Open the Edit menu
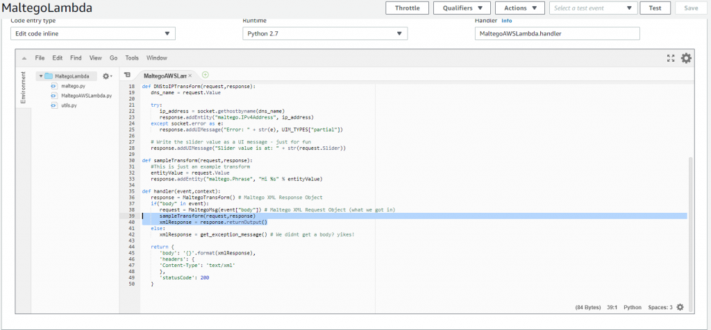Viewport: 711px width, 330px height. (x=57, y=58)
